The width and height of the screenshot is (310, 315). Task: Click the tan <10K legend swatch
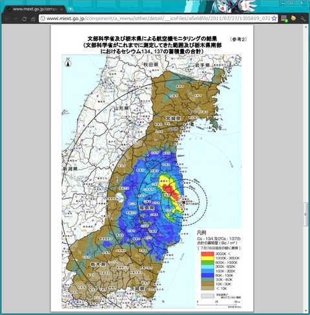[207, 288]
